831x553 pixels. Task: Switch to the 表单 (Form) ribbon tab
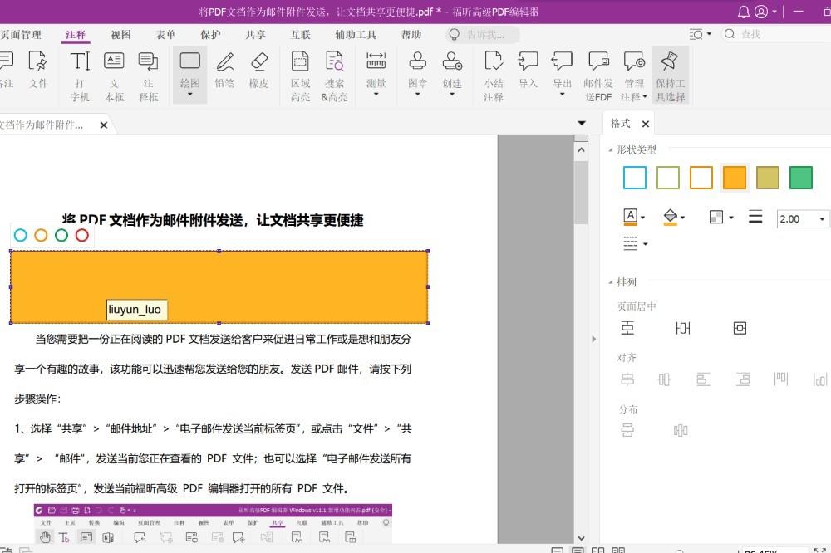165,34
